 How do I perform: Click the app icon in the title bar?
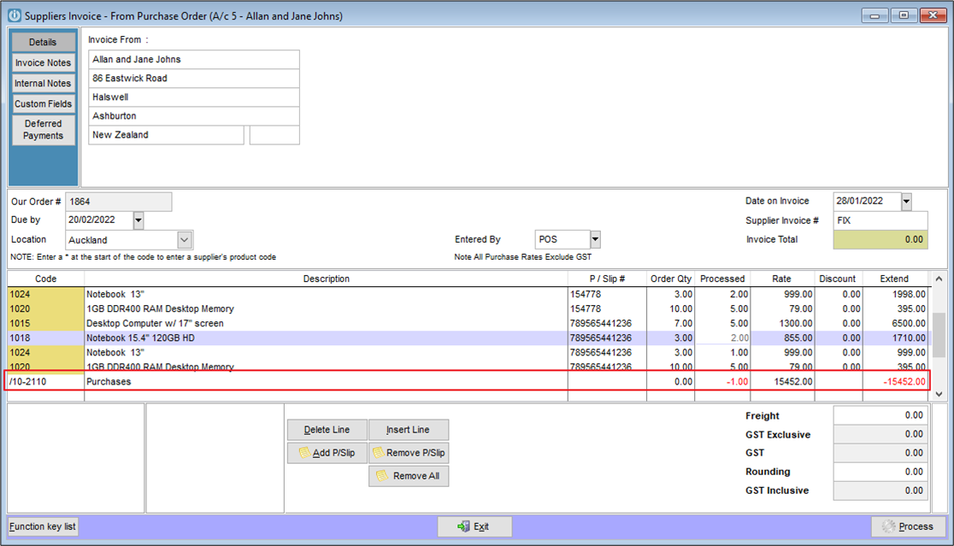pyautogui.click(x=14, y=16)
